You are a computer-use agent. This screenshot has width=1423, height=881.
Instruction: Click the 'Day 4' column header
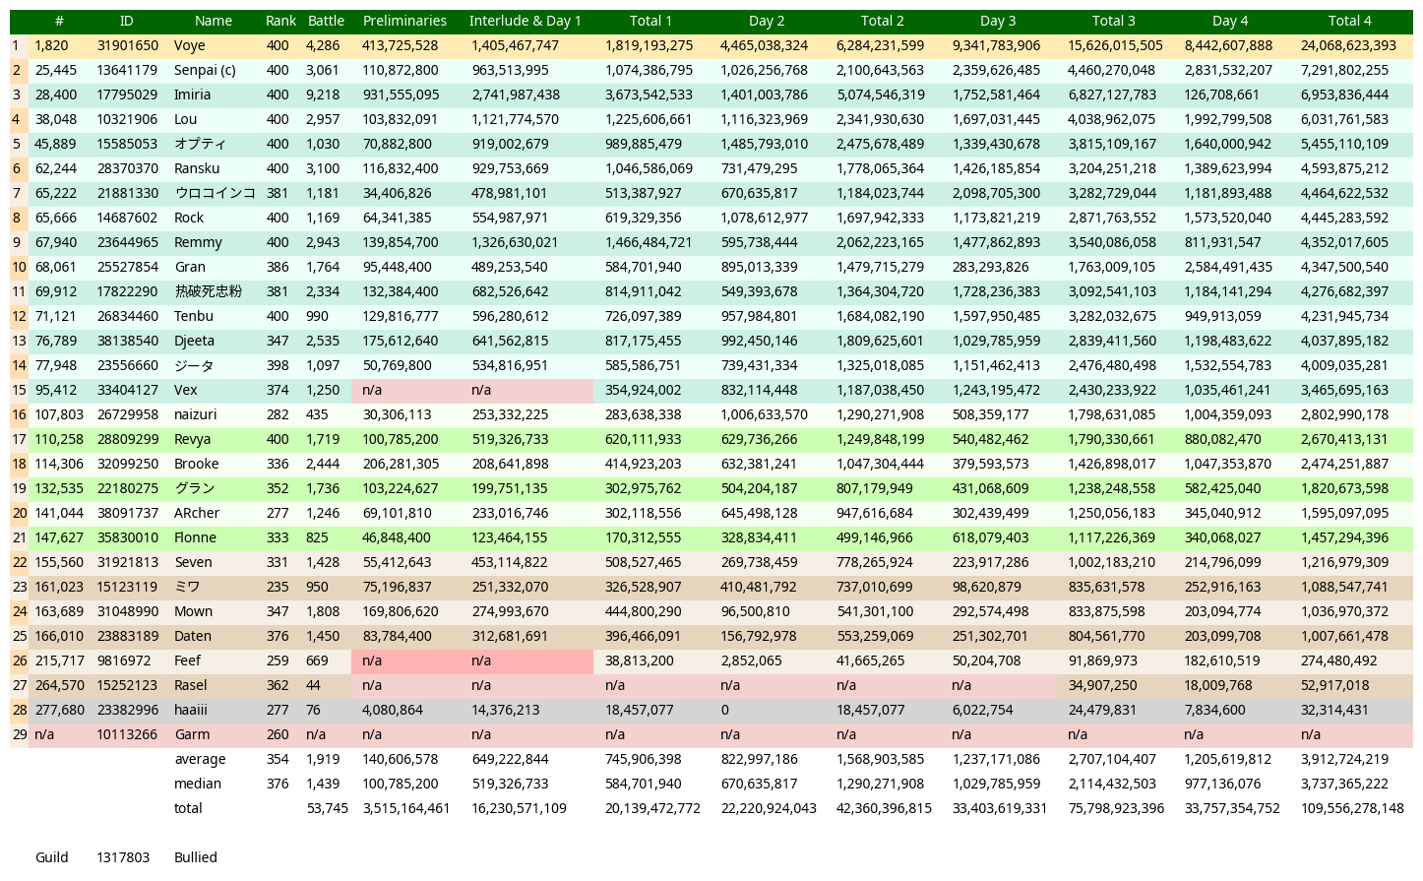pos(1230,21)
